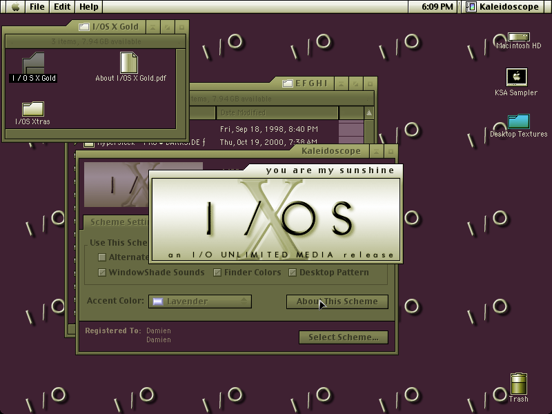The width and height of the screenshot is (552, 414).
Task: Select the Macintosh HD drive icon
Action: click(519, 37)
